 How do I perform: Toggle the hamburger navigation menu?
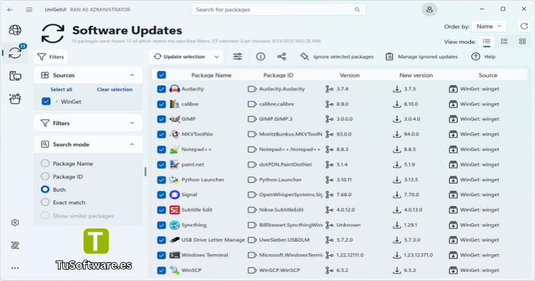tap(29, 9)
